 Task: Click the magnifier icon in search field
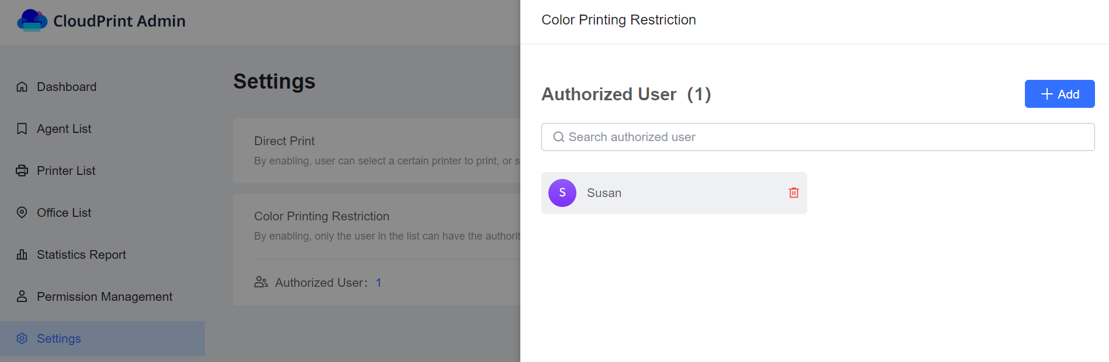point(559,137)
